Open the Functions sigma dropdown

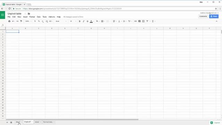pos(153,21)
